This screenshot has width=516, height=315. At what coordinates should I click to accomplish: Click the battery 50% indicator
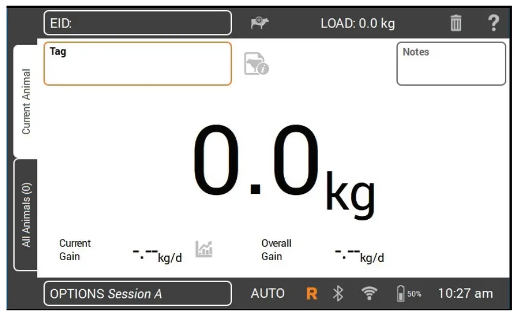click(409, 293)
